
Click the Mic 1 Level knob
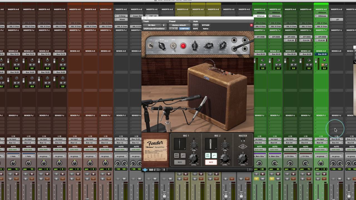tap(193, 158)
